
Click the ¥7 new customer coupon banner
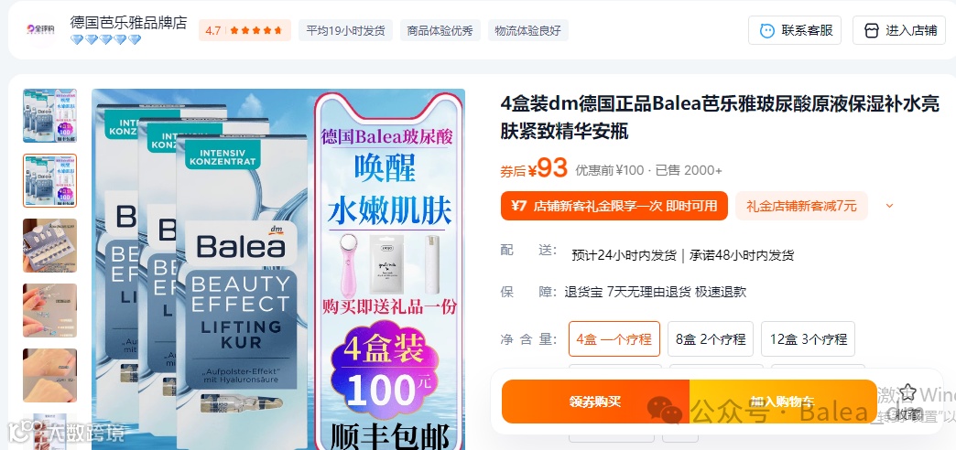pyautogui.click(x=614, y=206)
